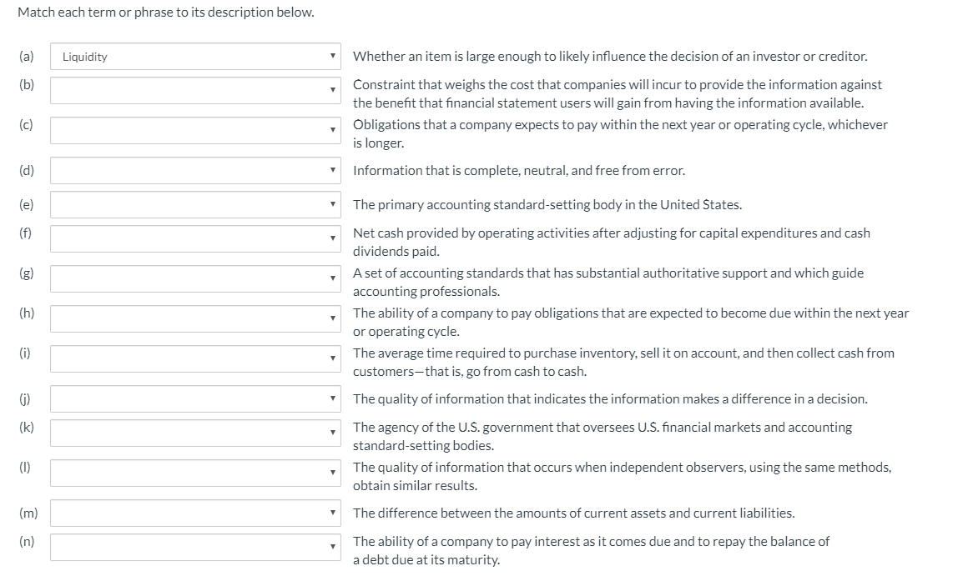
Task: Open dropdown (m) for current assets minus current liabilities
Action: [195, 513]
